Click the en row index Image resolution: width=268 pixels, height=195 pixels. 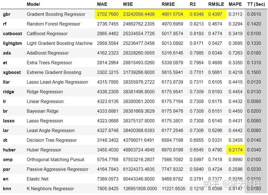[x=5, y=179]
